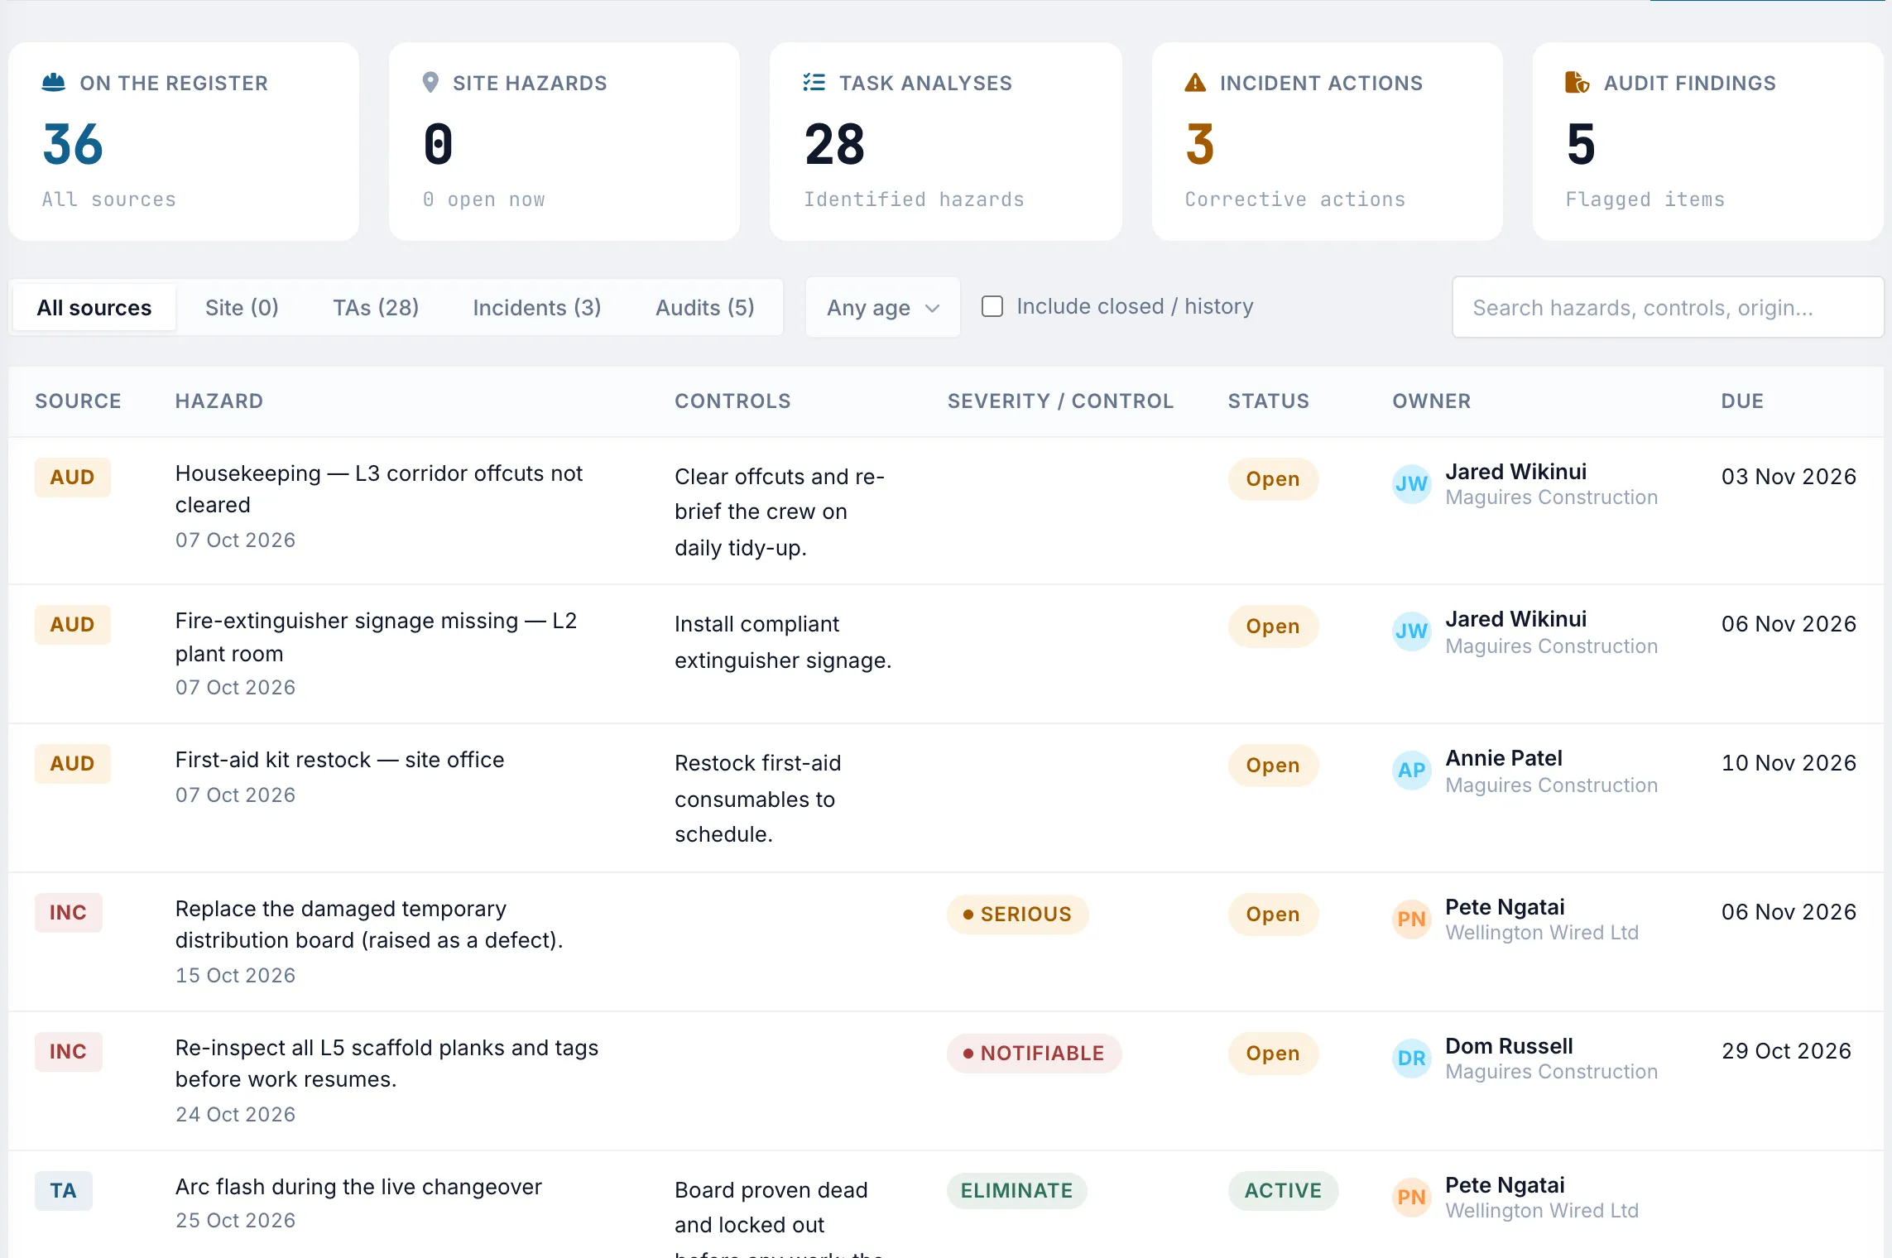Click the Site Hazards 0 summary card
1892x1258 pixels.
click(x=564, y=142)
